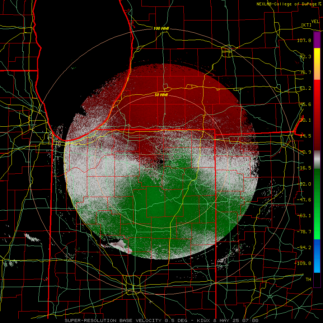Click the yellow-orange segment of the color bar
The width and height of the screenshot is (323, 323).
[x=317, y=64]
